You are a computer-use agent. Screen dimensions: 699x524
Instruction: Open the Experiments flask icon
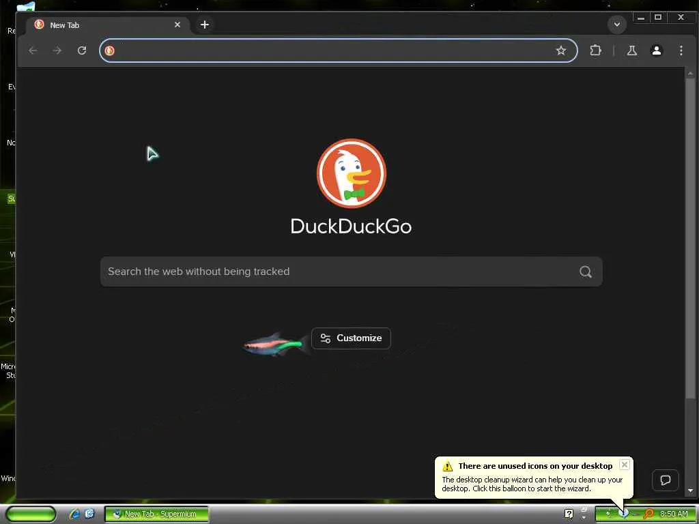[x=631, y=50]
